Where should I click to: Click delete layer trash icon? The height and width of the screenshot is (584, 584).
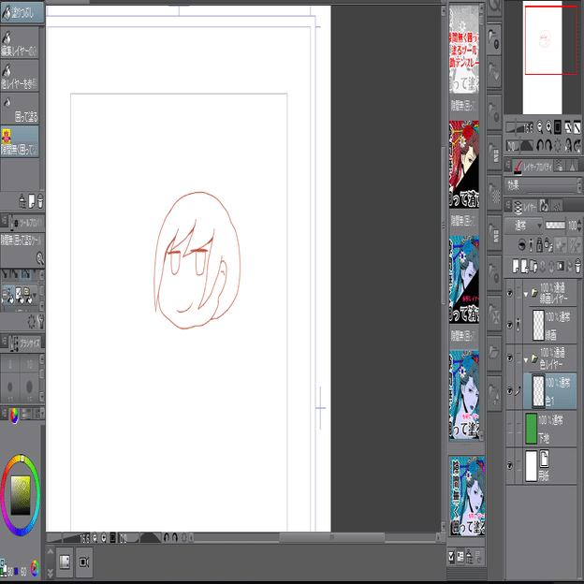pyautogui.click(x=577, y=266)
